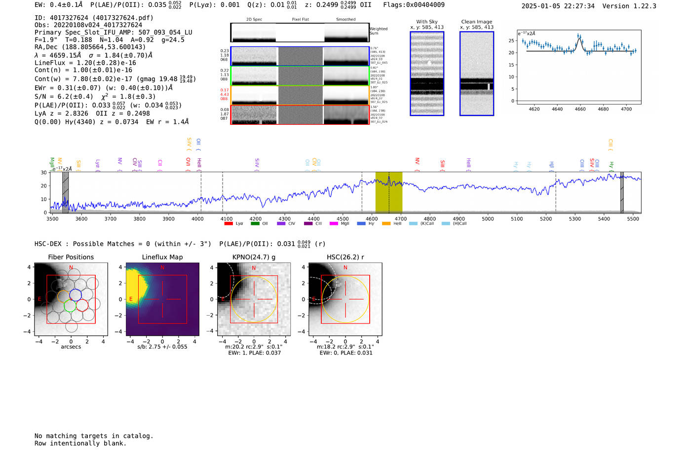Image resolution: width=691 pixels, height=470 pixels.
Task: Click the Lyα red legend swatch
Action: click(229, 223)
